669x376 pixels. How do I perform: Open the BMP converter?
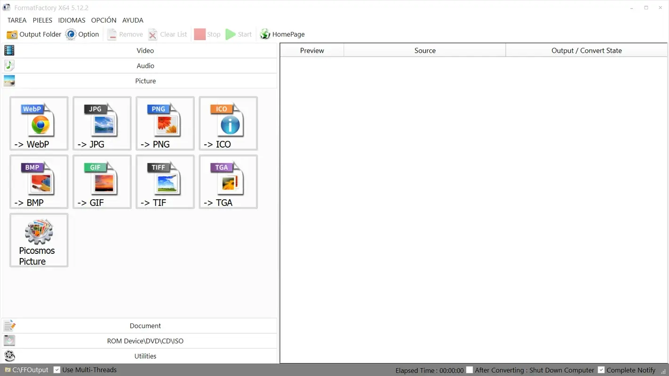39,182
